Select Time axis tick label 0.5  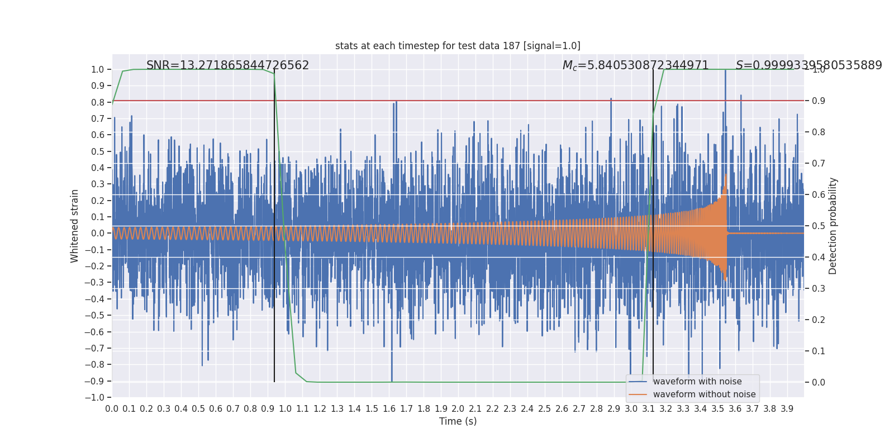click(198, 409)
